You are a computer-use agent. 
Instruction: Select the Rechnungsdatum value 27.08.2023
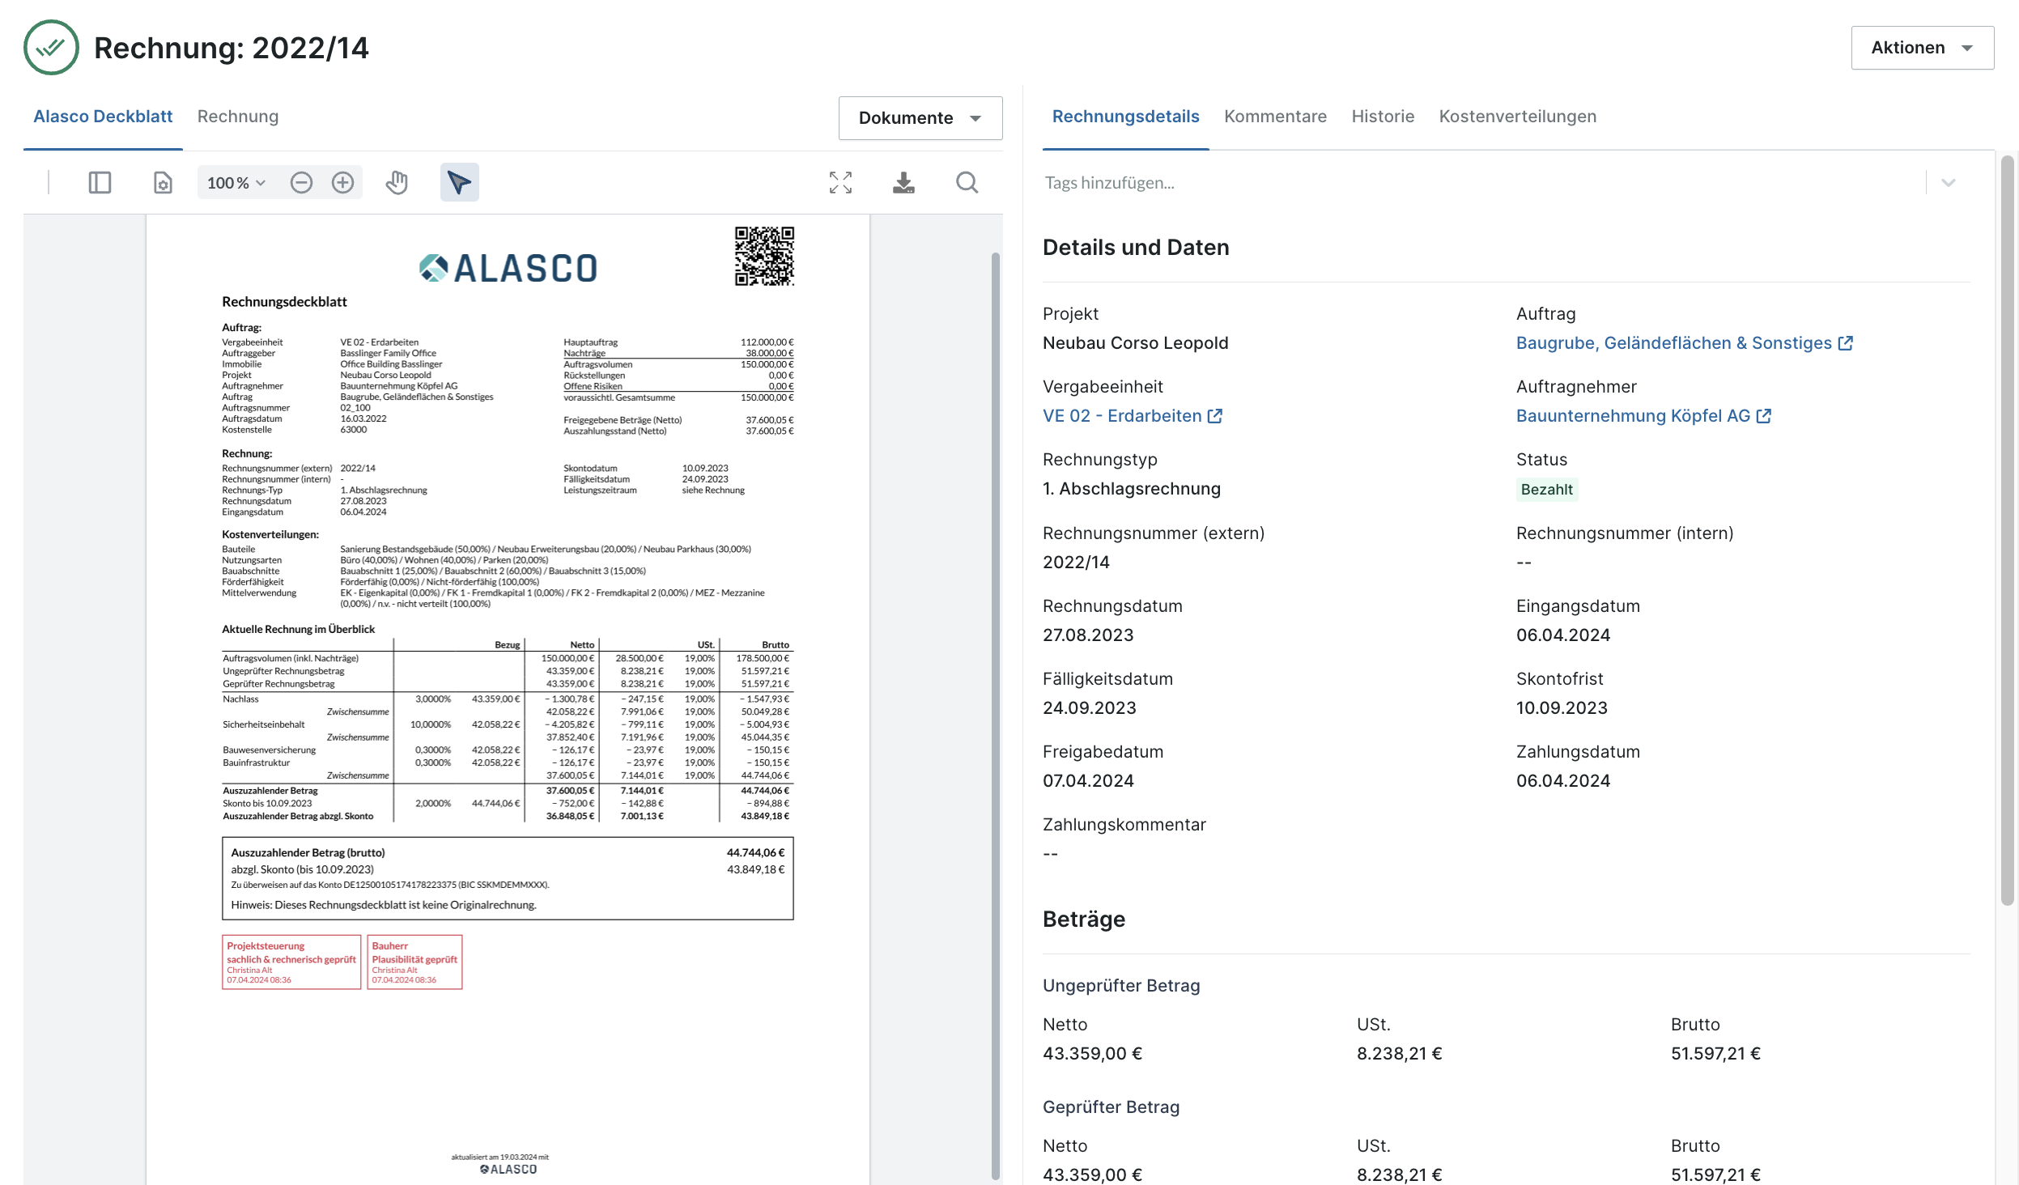1088,635
